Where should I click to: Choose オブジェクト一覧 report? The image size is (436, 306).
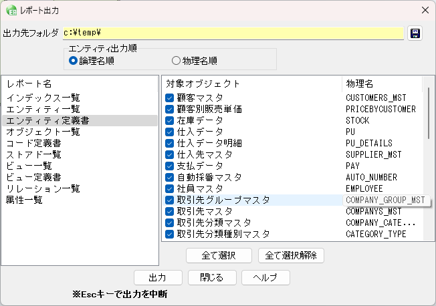click(x=80, y=132)
